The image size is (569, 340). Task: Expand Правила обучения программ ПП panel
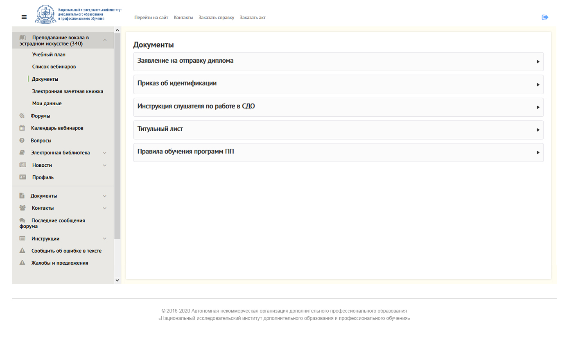click(538, 153)
